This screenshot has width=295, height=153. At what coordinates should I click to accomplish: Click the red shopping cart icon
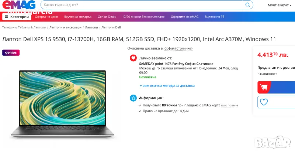tap(264, 87)
